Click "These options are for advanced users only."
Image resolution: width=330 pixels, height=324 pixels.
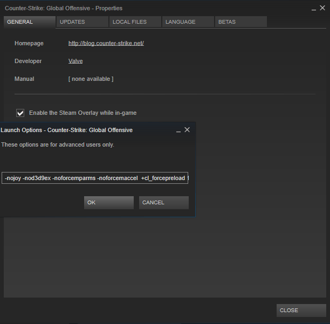[58, 144]
